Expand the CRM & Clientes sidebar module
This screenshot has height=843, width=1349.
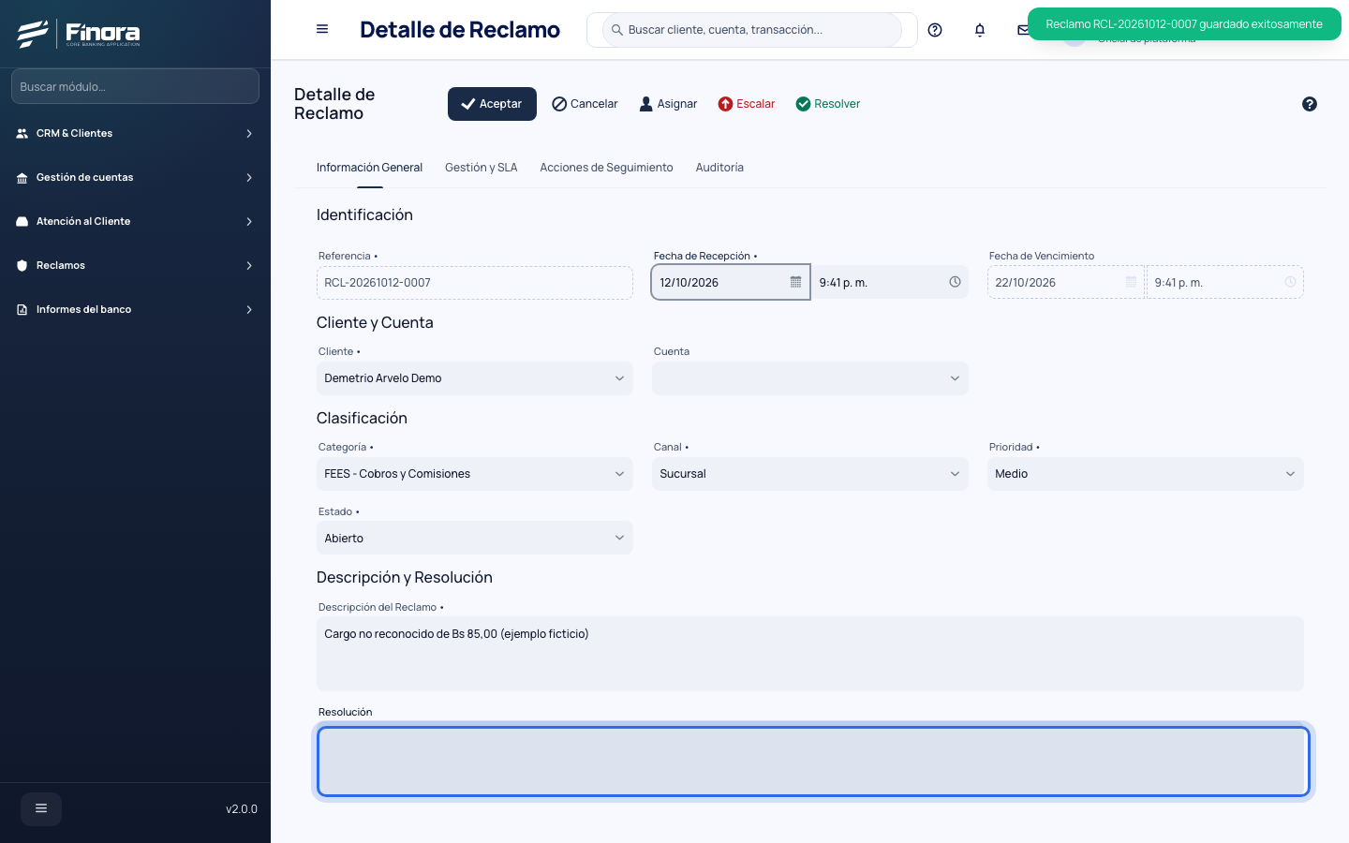pyautogui.click(x=135, y=134)
